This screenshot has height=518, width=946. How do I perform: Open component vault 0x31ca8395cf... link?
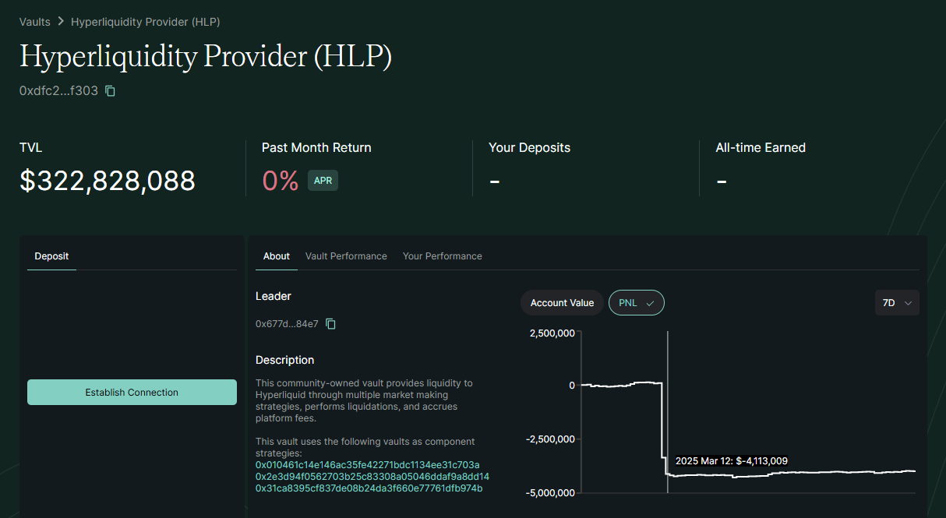(x=369, y=488)
